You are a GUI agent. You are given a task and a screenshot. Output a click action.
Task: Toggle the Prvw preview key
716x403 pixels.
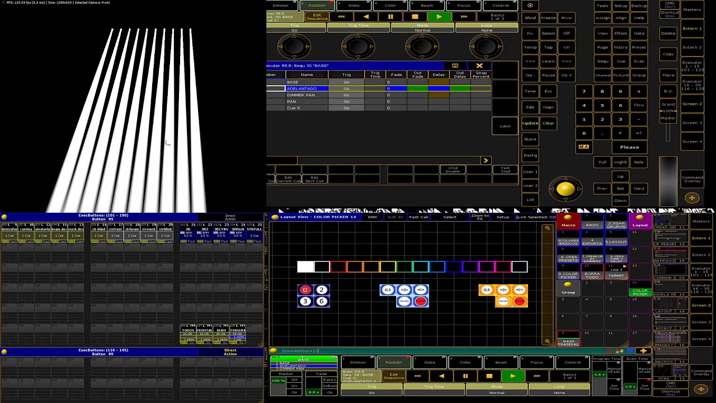pyautogui.click(x=567, y=18)
